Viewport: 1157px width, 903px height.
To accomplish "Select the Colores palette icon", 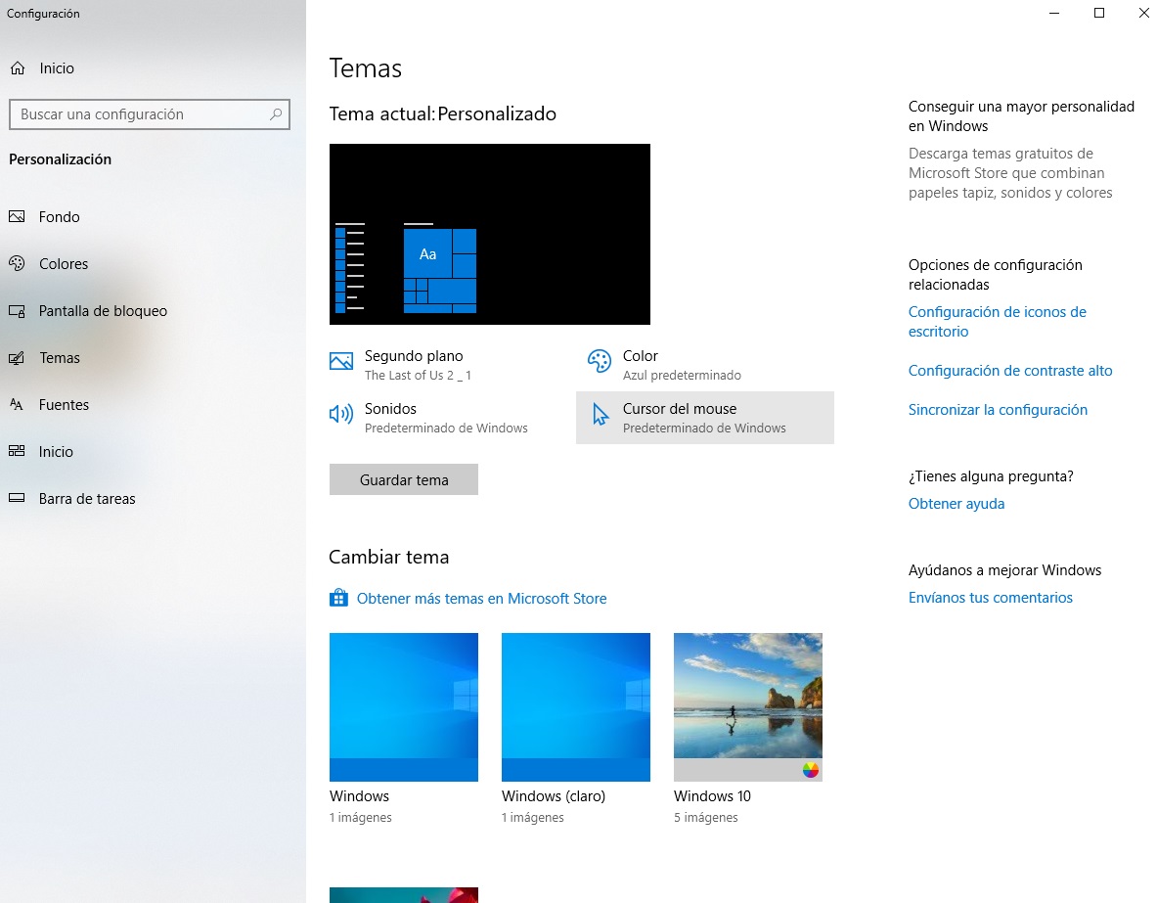I will (17, 264).
